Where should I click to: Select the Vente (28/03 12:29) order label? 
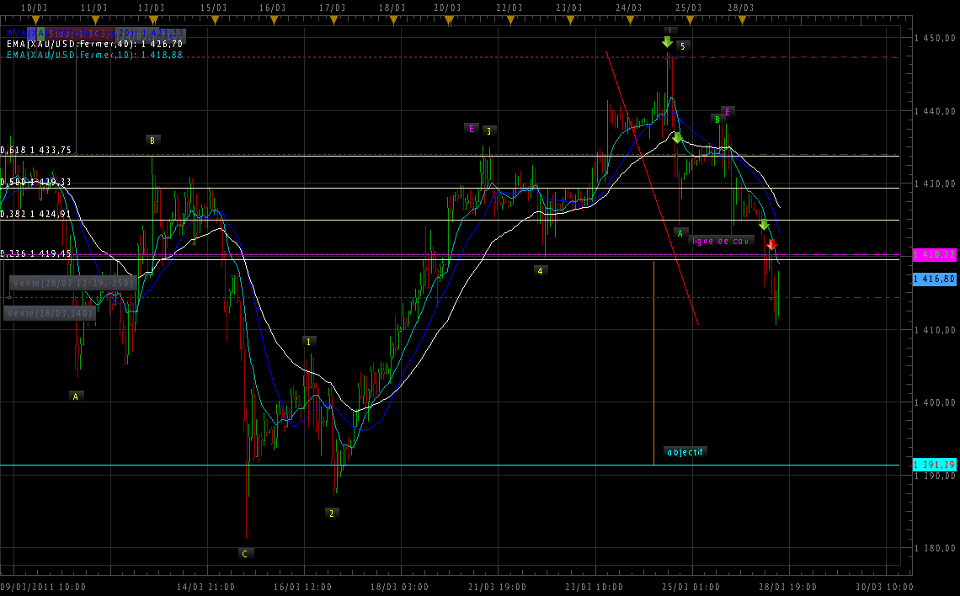click(x=72, y=284)
